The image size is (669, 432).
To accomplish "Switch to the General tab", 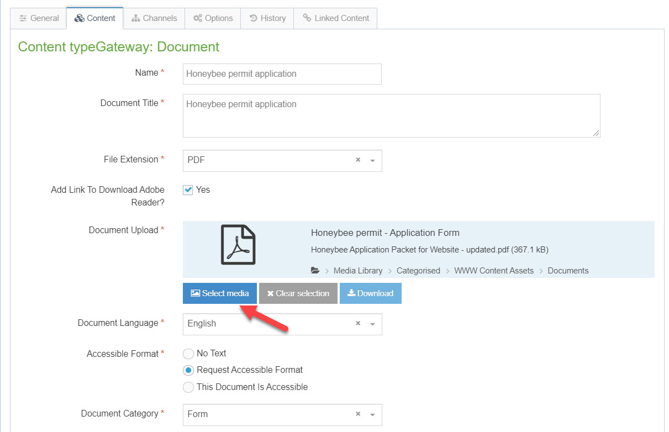I will click(x=39, y=18).
